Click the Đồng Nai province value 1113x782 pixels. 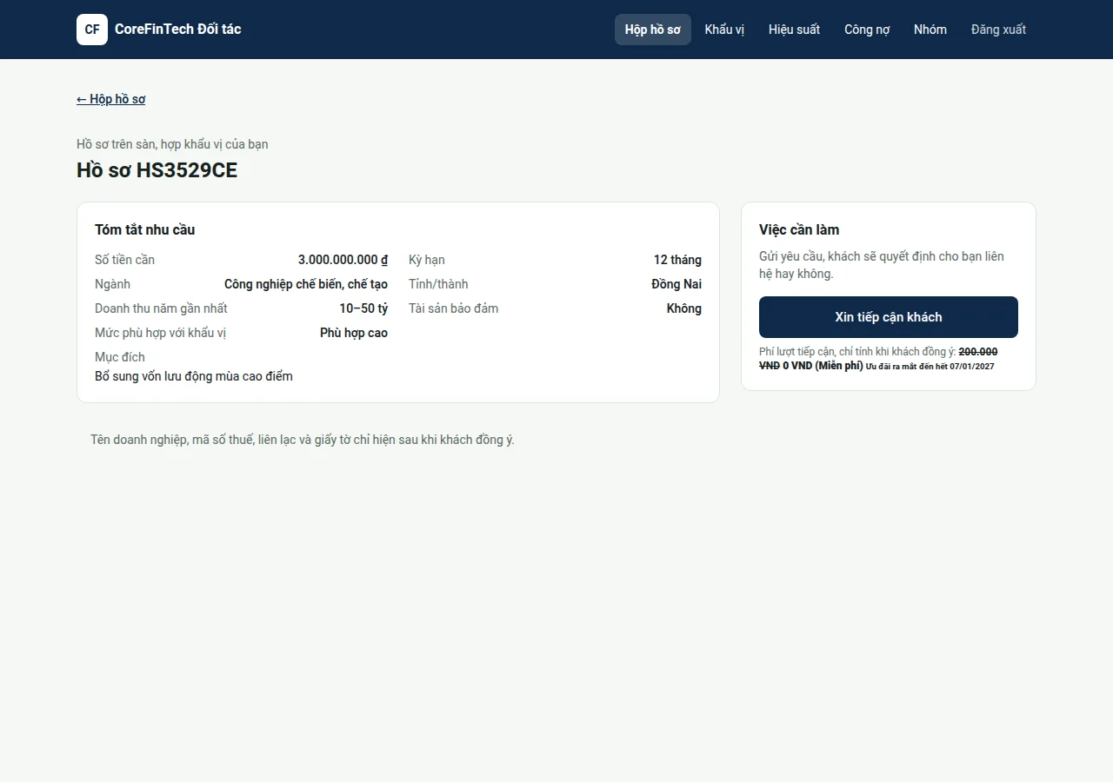(x=676, y=284)
